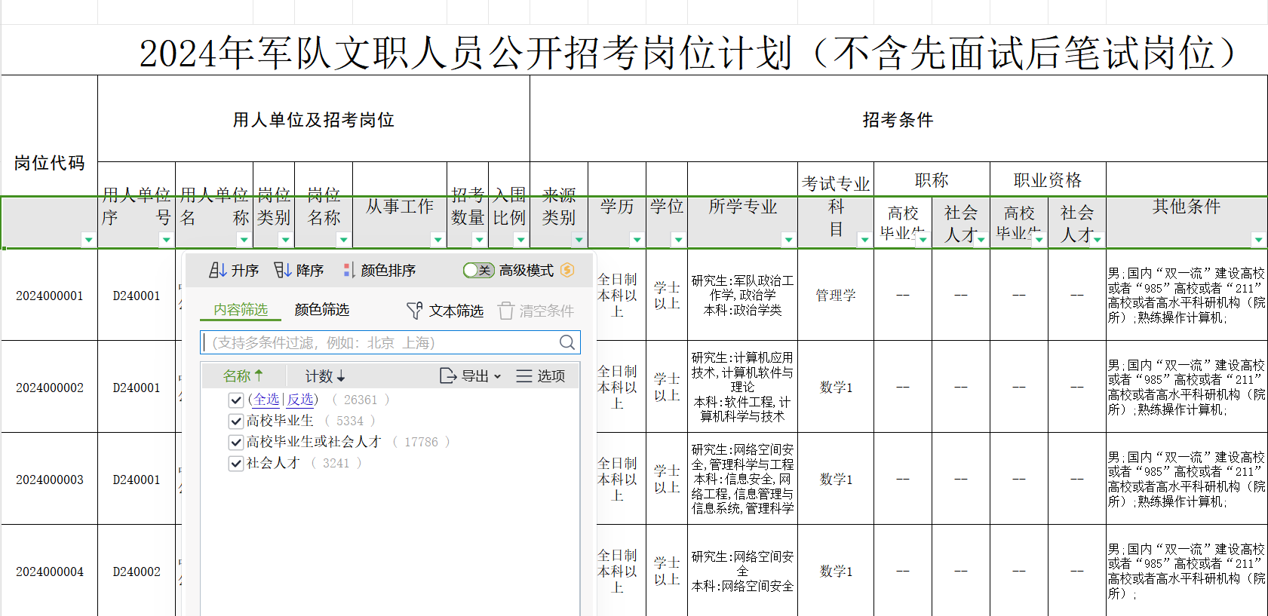The width and height of the screenshot is (1268, 616).
Task: Click the 反选 invert selection link
Action: [x=300, y=400]
